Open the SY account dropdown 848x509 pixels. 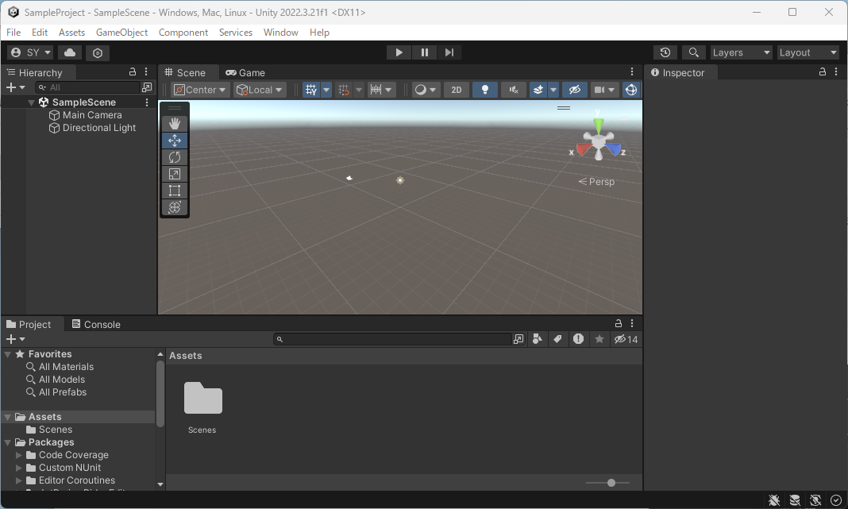(30, 52)
